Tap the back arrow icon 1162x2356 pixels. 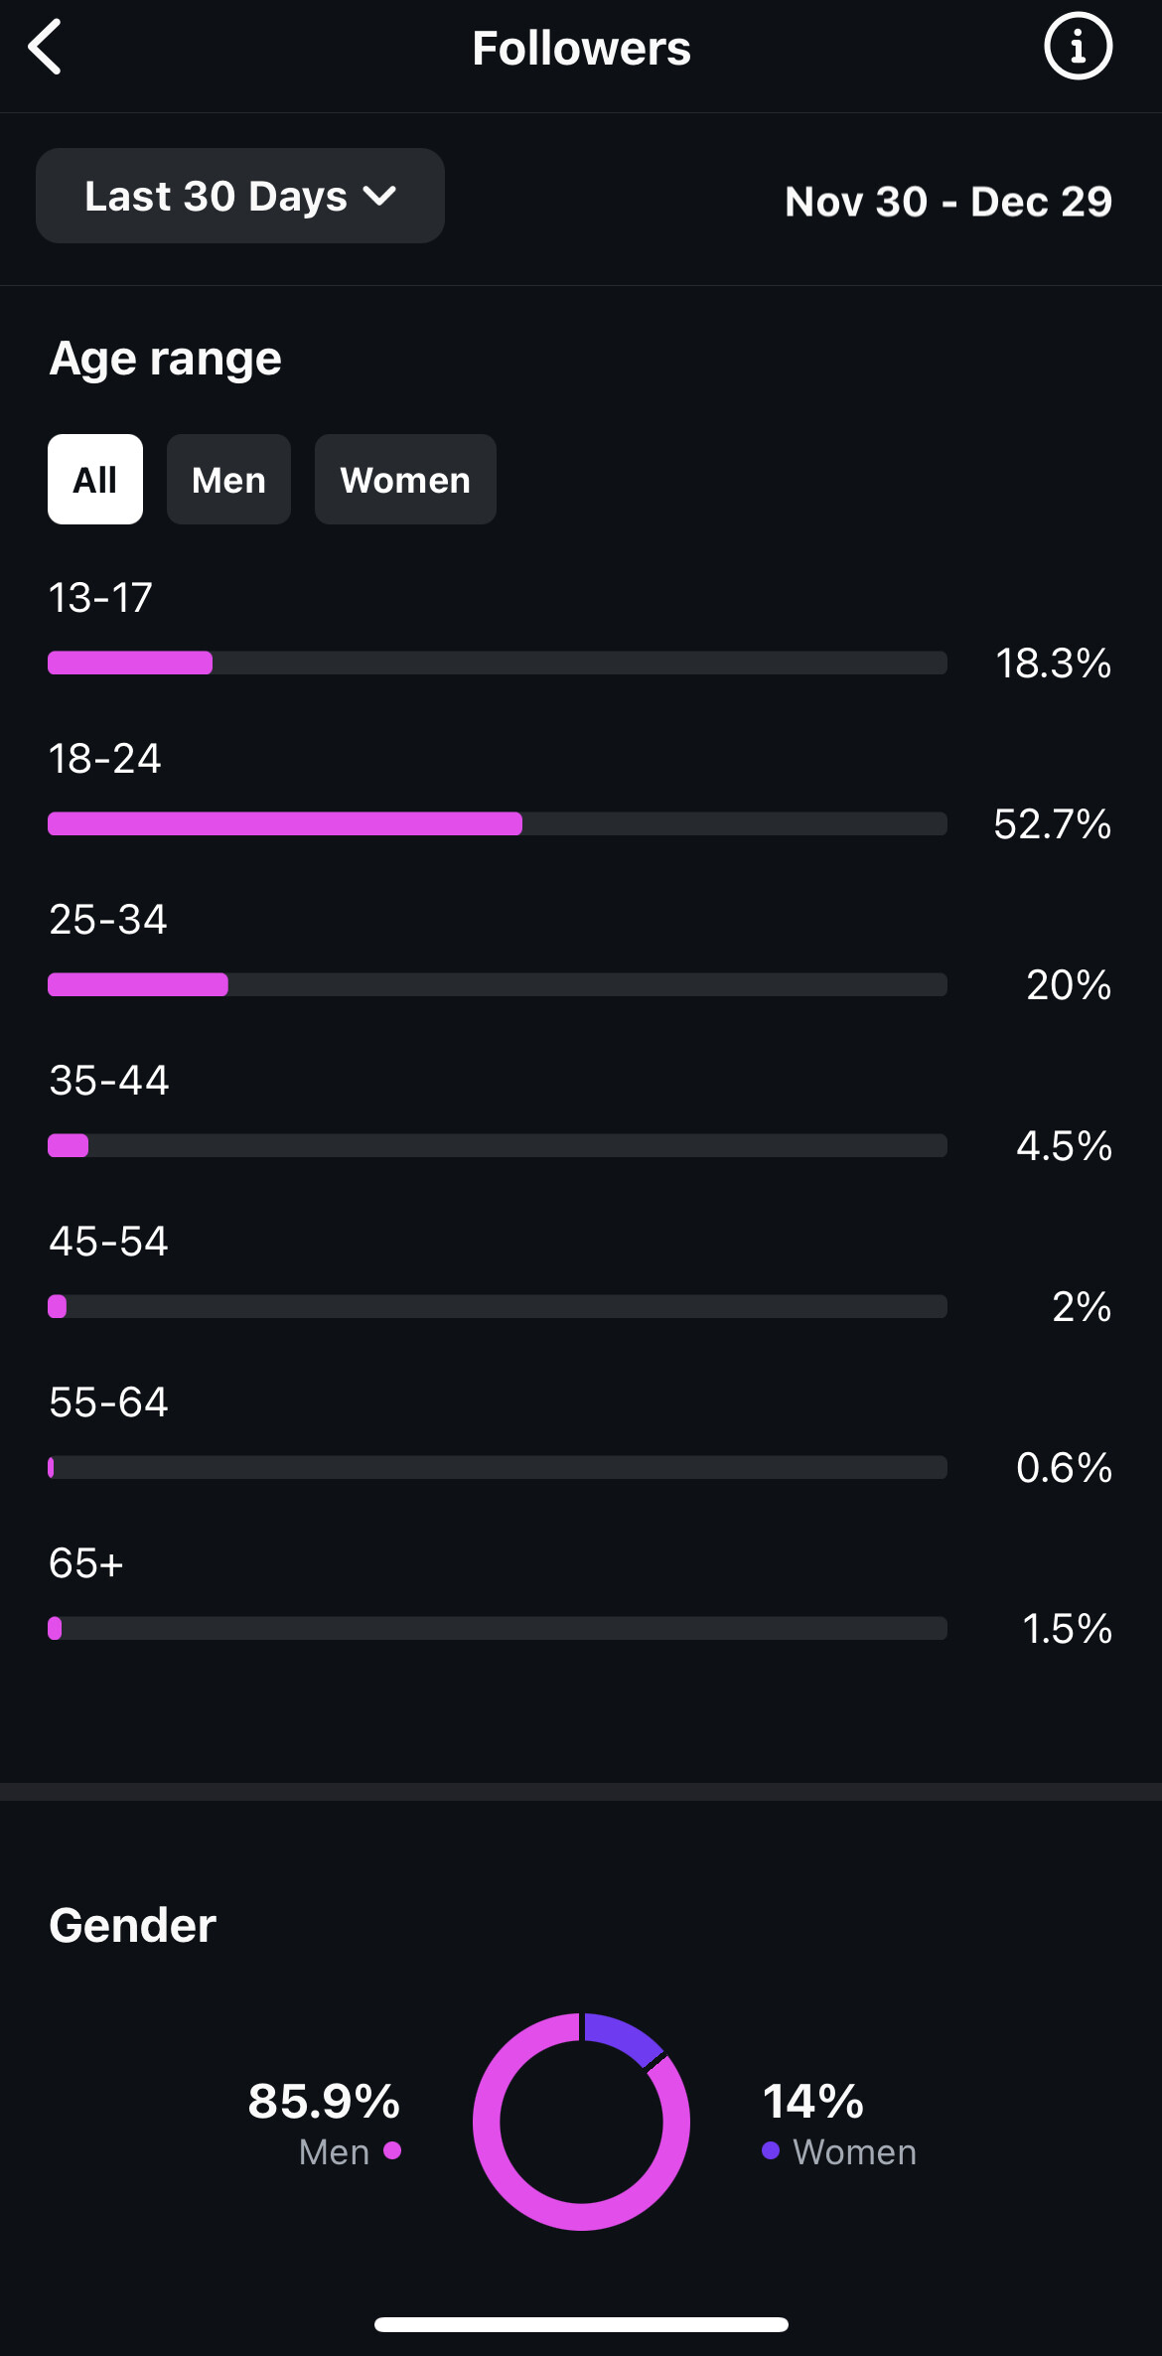click(46, 47)
